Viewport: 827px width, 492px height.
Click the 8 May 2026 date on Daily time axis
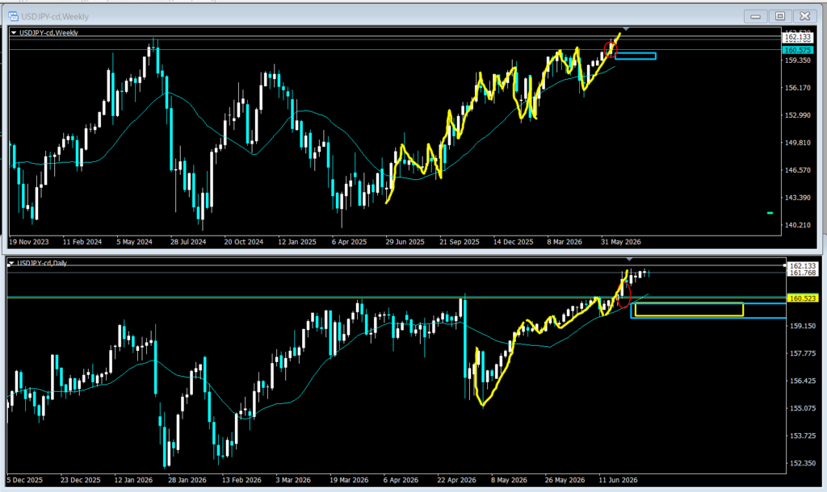point(509,480)
